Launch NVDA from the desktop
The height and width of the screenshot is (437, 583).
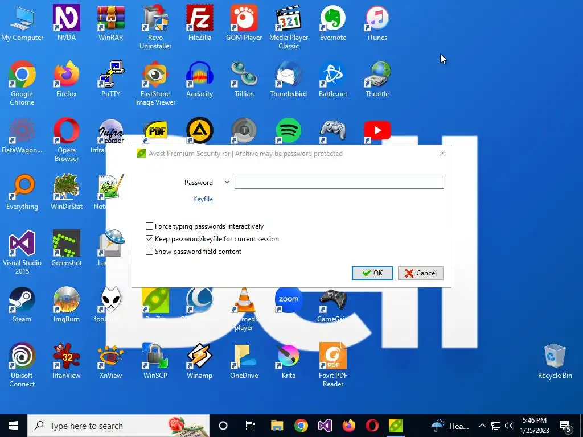point(67,23)
